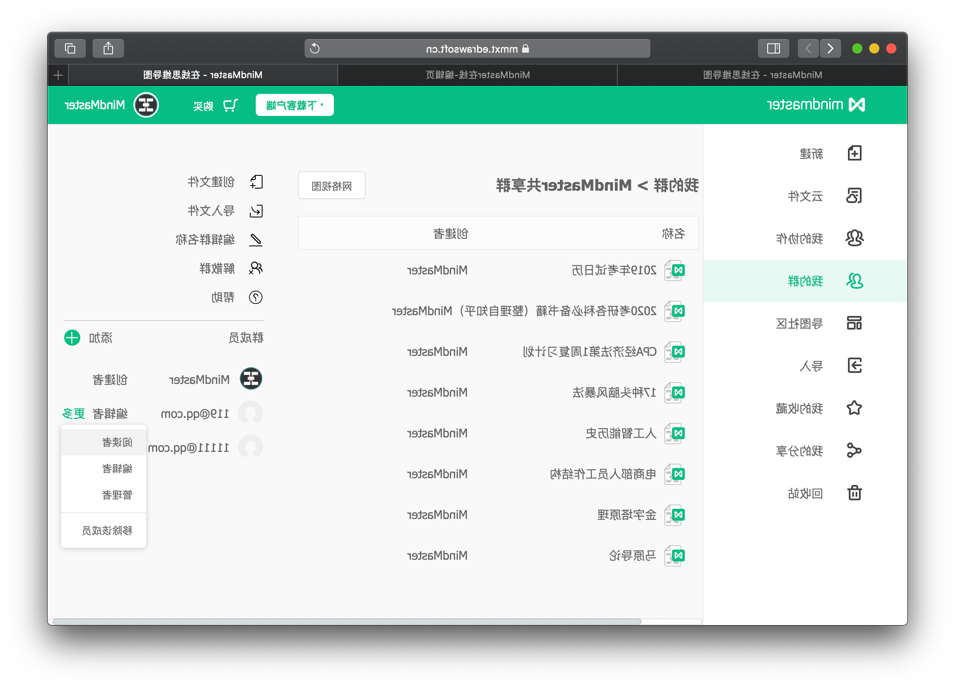The height and width of the screenshot is (688, 955).
Task: Click 解散群 text in right panel
Action: [217, 268]
